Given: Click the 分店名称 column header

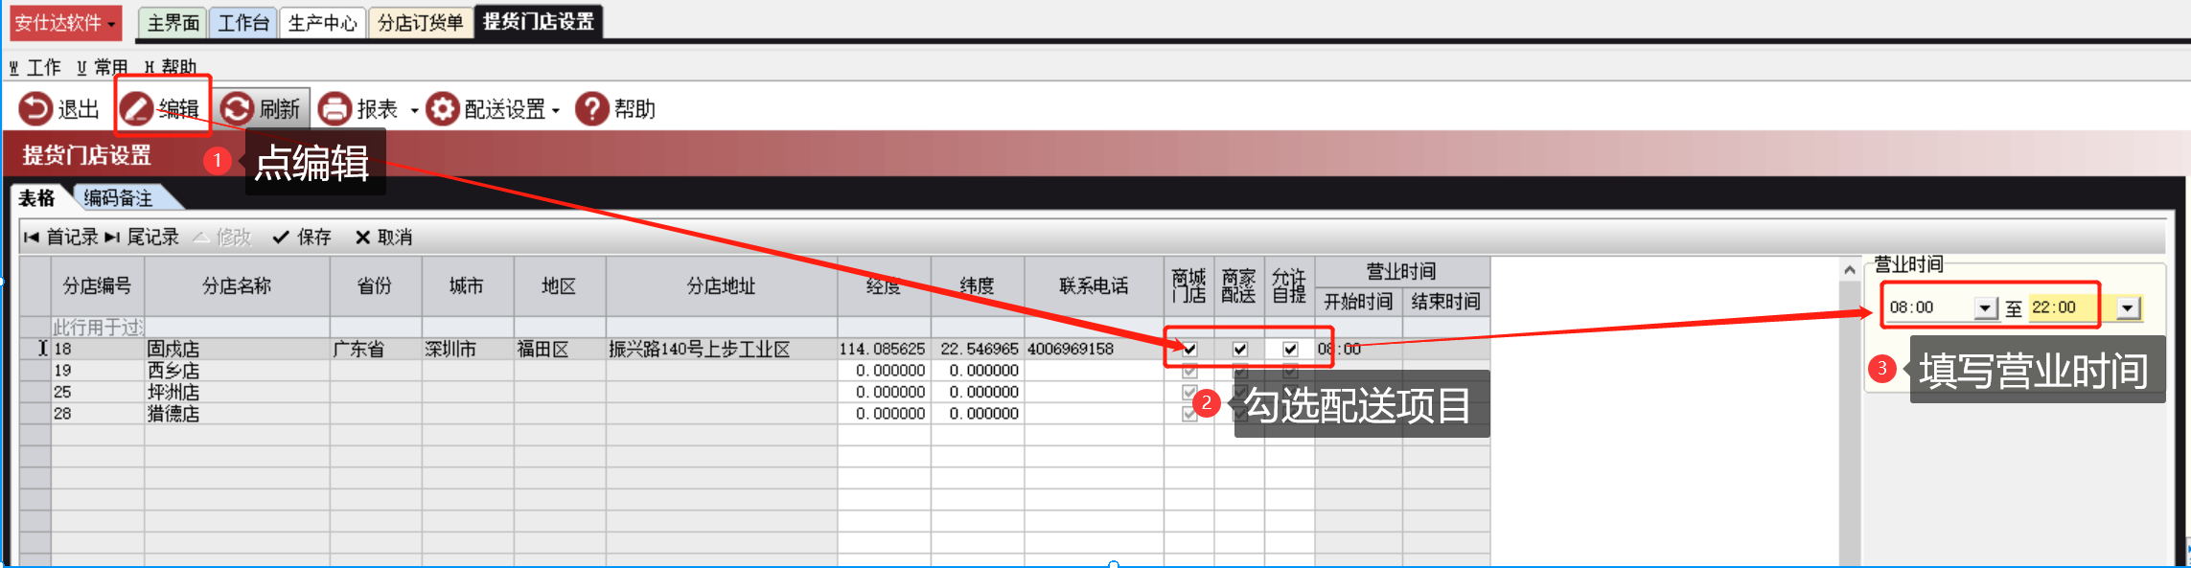Looking at the screenshot, I should pyautogui.click(x=237, y=286).
